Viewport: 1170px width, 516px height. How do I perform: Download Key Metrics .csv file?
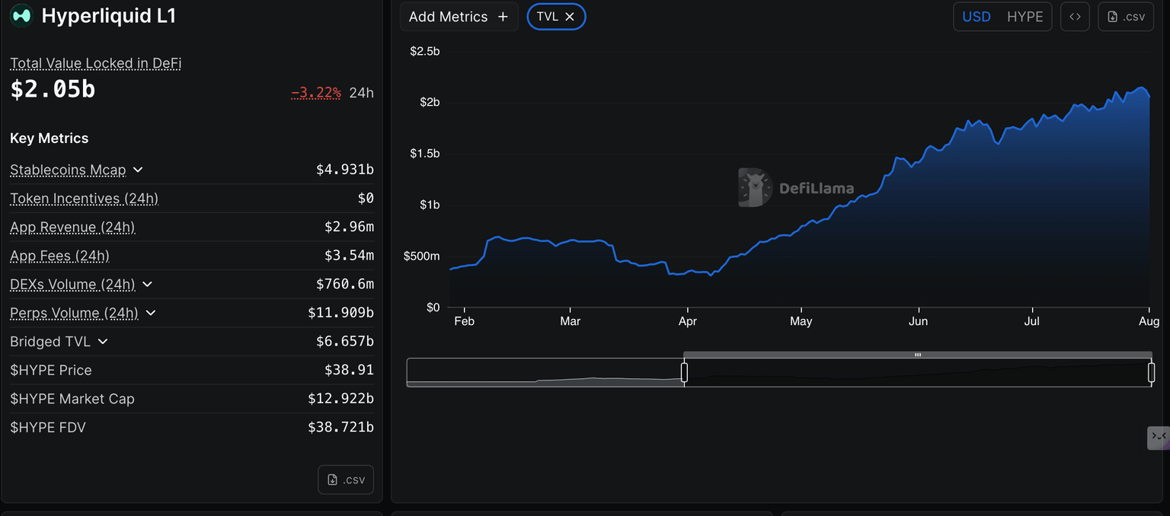tap(346, 479)
